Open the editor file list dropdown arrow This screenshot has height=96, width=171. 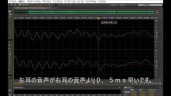49,8
